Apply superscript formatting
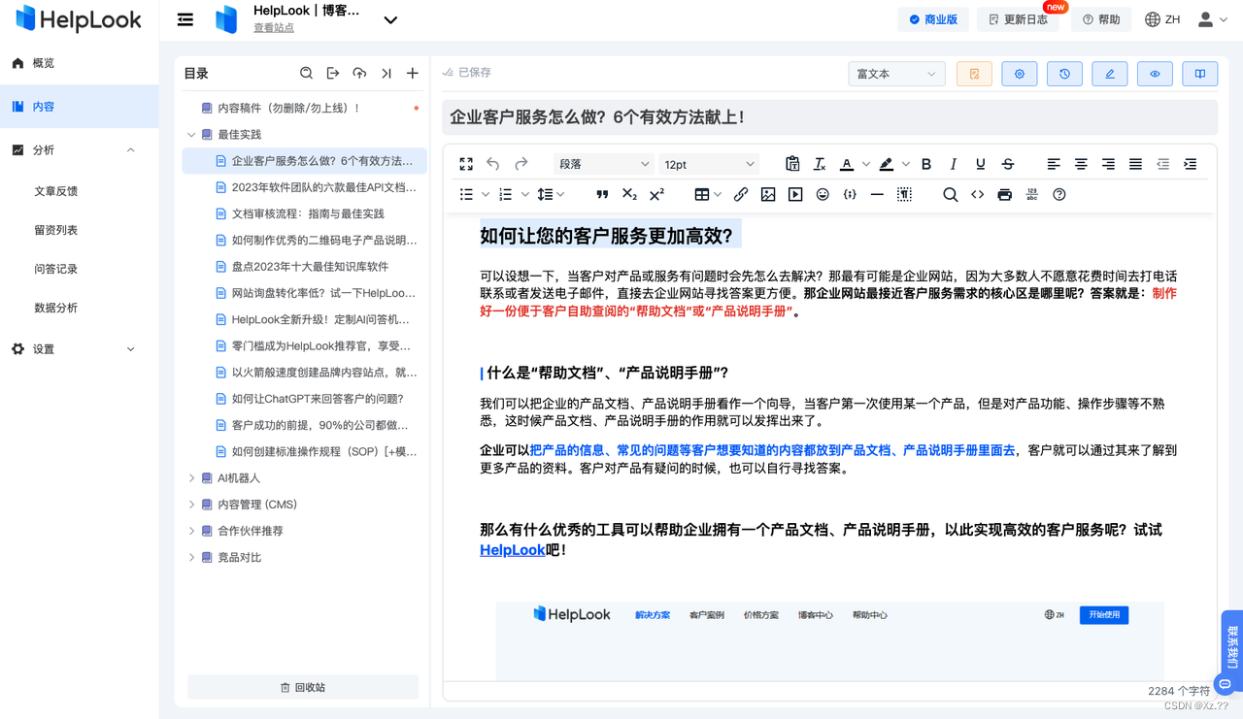This screenshot has width=1243, height=719. [x=656, y=195]
